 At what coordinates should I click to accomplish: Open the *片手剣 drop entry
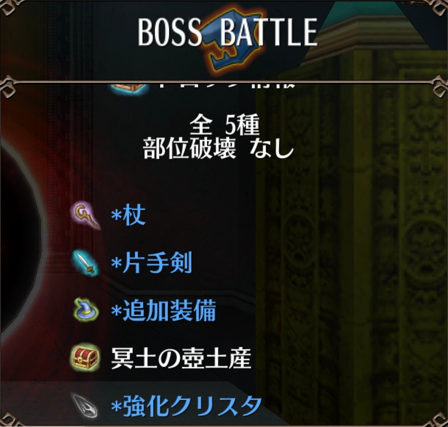(152, 263)
